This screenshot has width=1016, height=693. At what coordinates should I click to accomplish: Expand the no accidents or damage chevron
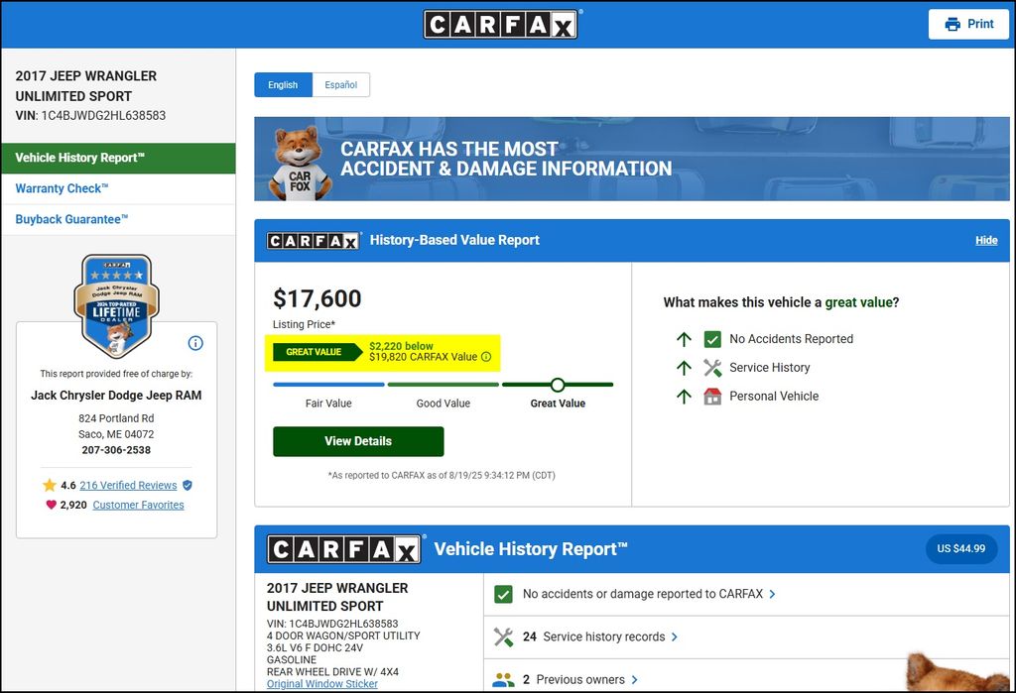pyautogui.click(x=772, y=594)
